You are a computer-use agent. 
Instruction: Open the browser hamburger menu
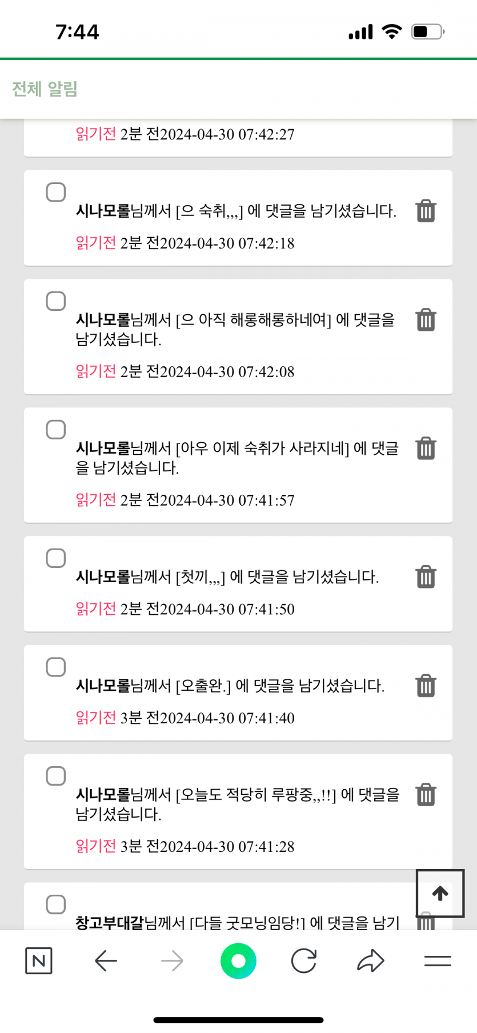point(438,961)
